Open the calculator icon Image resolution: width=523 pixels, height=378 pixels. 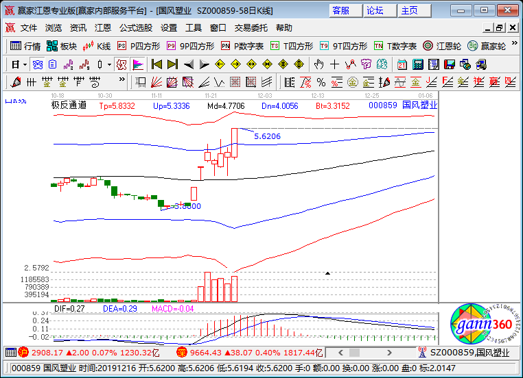[417, 64]
